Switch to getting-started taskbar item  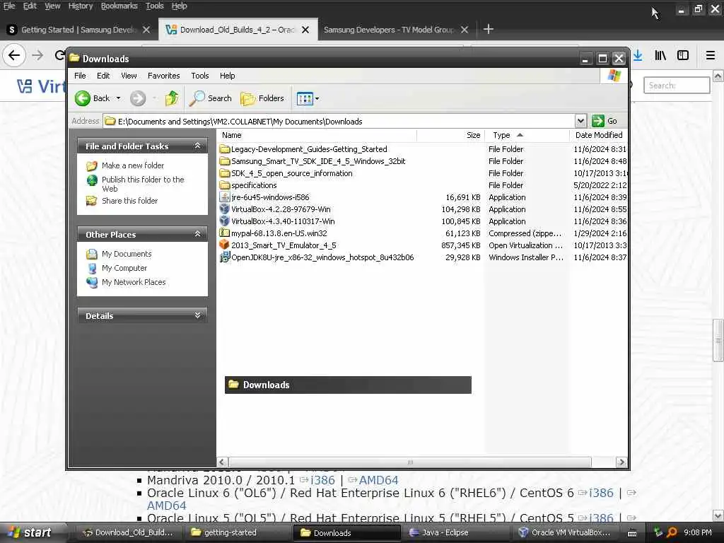(238, 532)
